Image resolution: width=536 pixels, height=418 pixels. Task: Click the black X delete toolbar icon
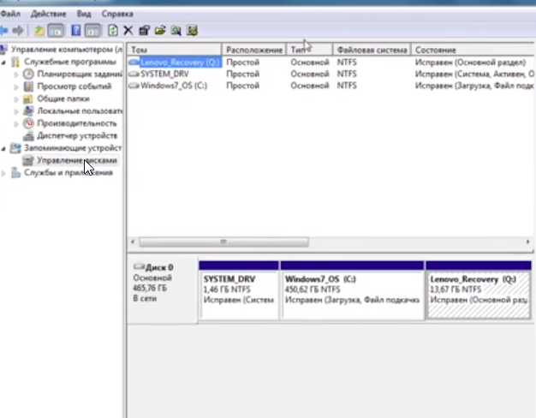click(128, 31)
